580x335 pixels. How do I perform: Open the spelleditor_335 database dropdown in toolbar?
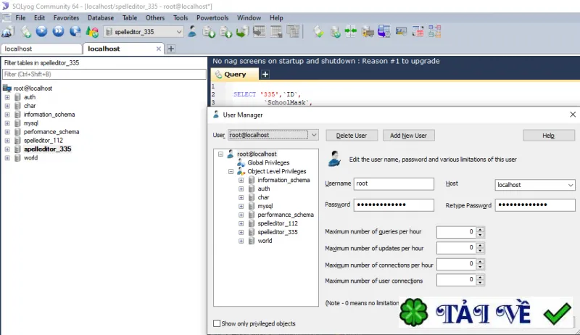[144, 32]
